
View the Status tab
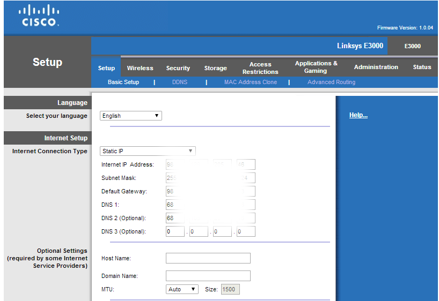pos(422,67)
